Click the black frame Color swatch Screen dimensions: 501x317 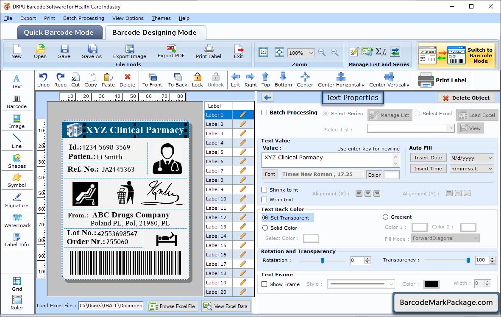click(431, 284)
